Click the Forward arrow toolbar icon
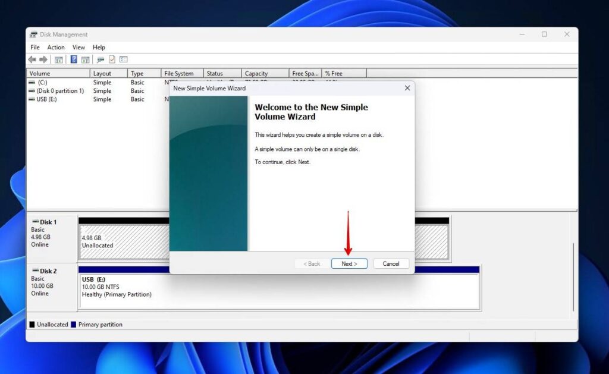Screen dimensions: 609x374 (43, 59)
